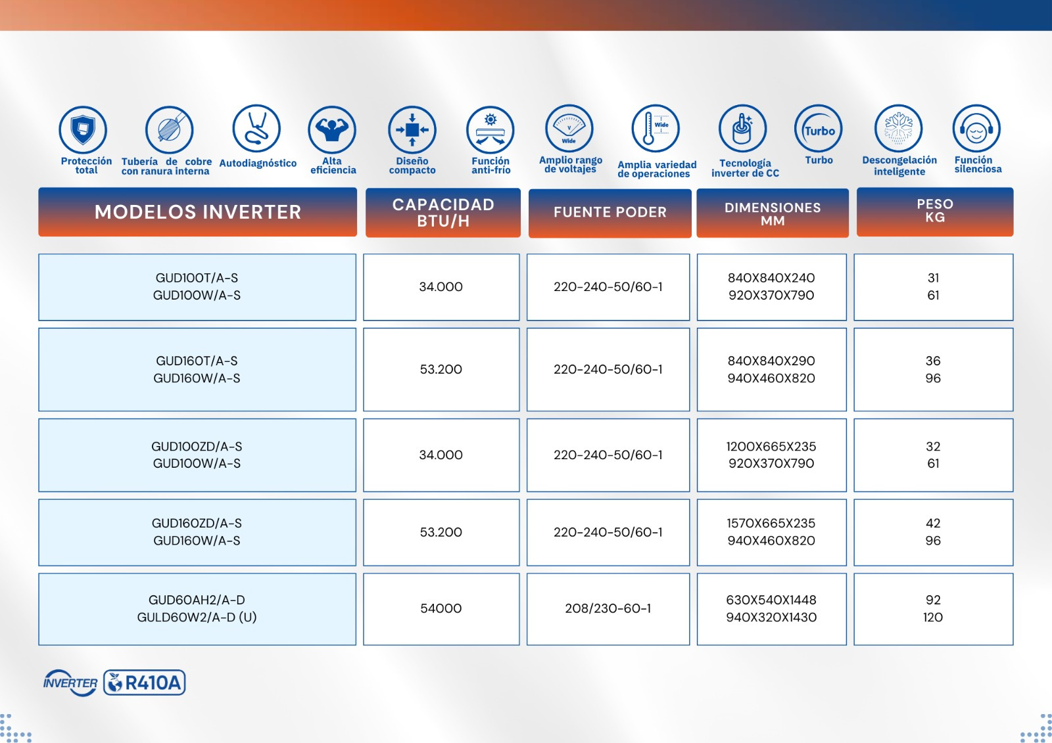Select the Diseño compacto icon

coord(412,130)
